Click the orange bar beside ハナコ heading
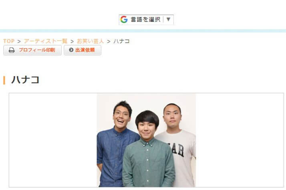This screenshot has height=190, width=286. pyautogui.click(x=4, y=80)
